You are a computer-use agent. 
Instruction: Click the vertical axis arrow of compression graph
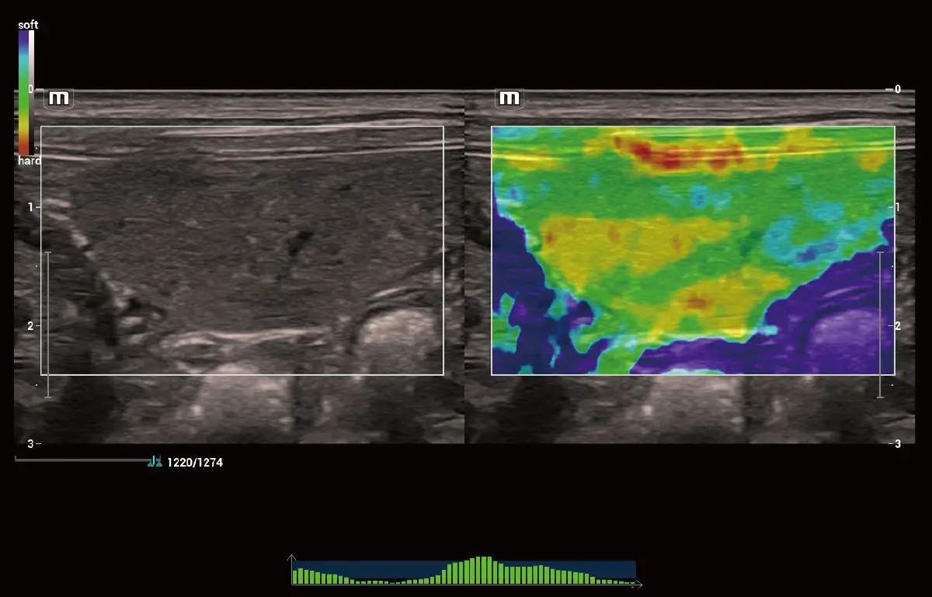292,558
